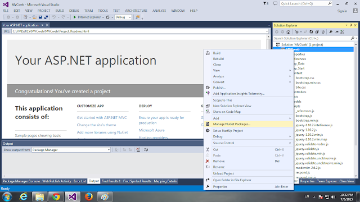The height and width of the screenshot is (202, 360).
Task: Click Solution Explorer Properties wrench icon
Action: pyautogui.click(x=331, y=32)
